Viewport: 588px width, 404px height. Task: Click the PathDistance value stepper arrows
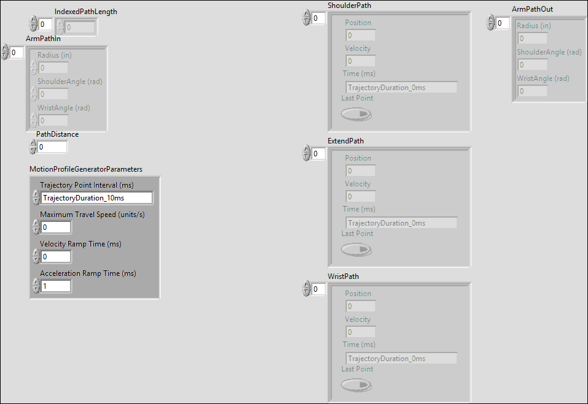33,147
